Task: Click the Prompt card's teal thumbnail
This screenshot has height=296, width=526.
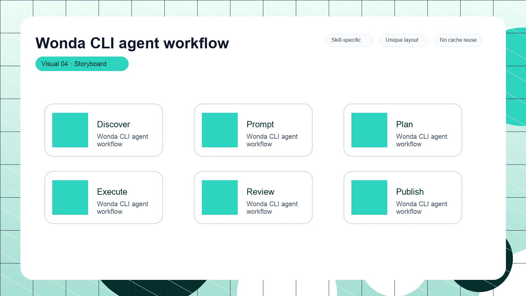Action: coord(220,130)
